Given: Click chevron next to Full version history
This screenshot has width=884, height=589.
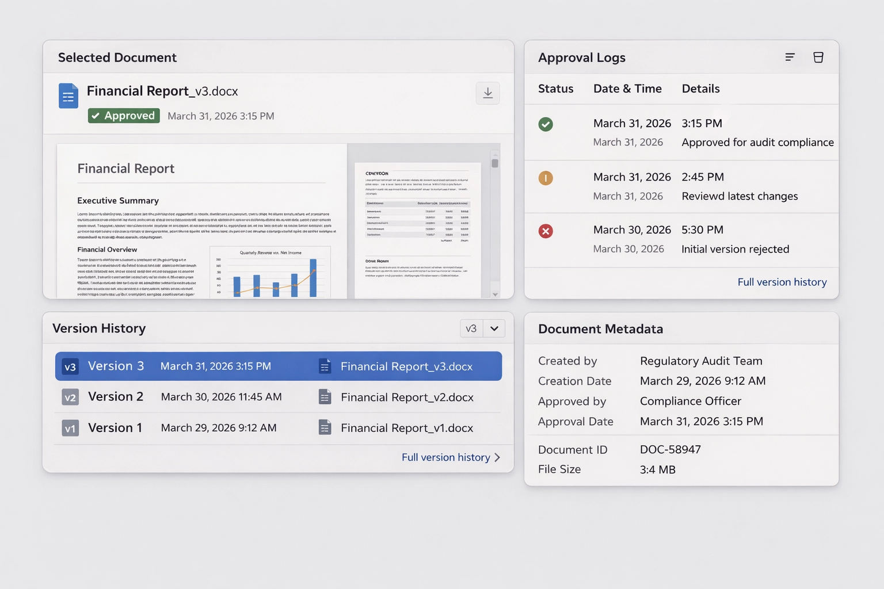Looking at the screenshot, I should coord(497,457).
